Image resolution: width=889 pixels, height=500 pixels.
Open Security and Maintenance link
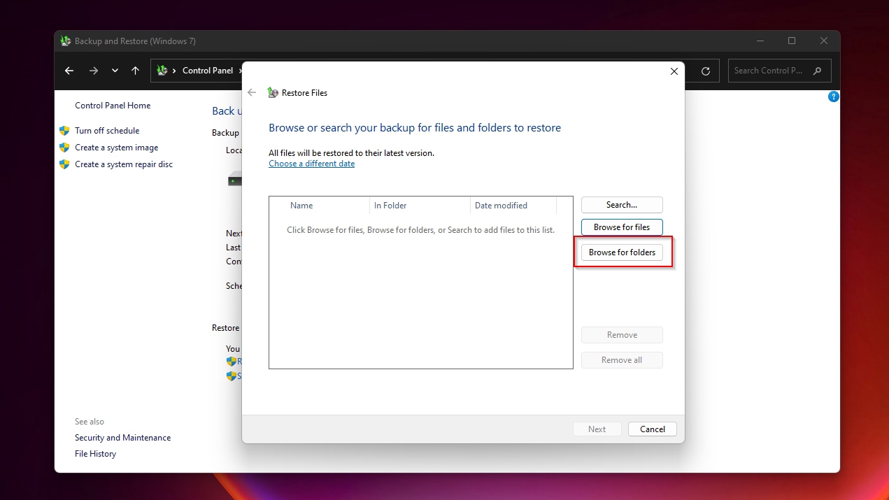[x=122, y=438]
